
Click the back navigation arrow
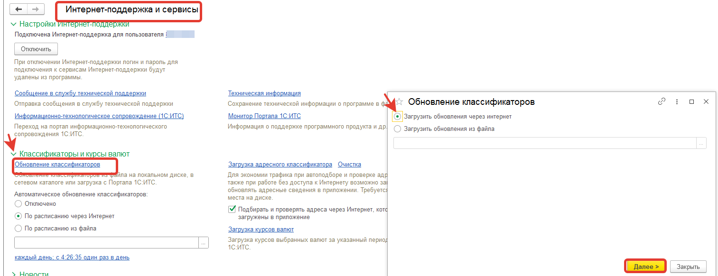point(19,9)
